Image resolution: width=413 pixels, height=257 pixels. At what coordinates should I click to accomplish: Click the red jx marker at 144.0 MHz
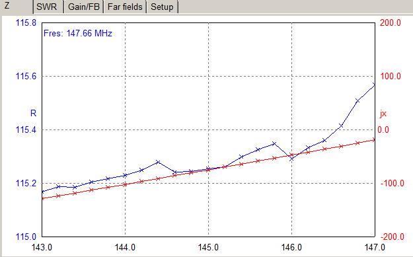pos(125,184)
